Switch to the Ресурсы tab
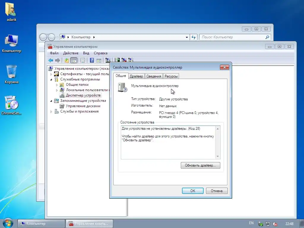 (x=171, y=76)
